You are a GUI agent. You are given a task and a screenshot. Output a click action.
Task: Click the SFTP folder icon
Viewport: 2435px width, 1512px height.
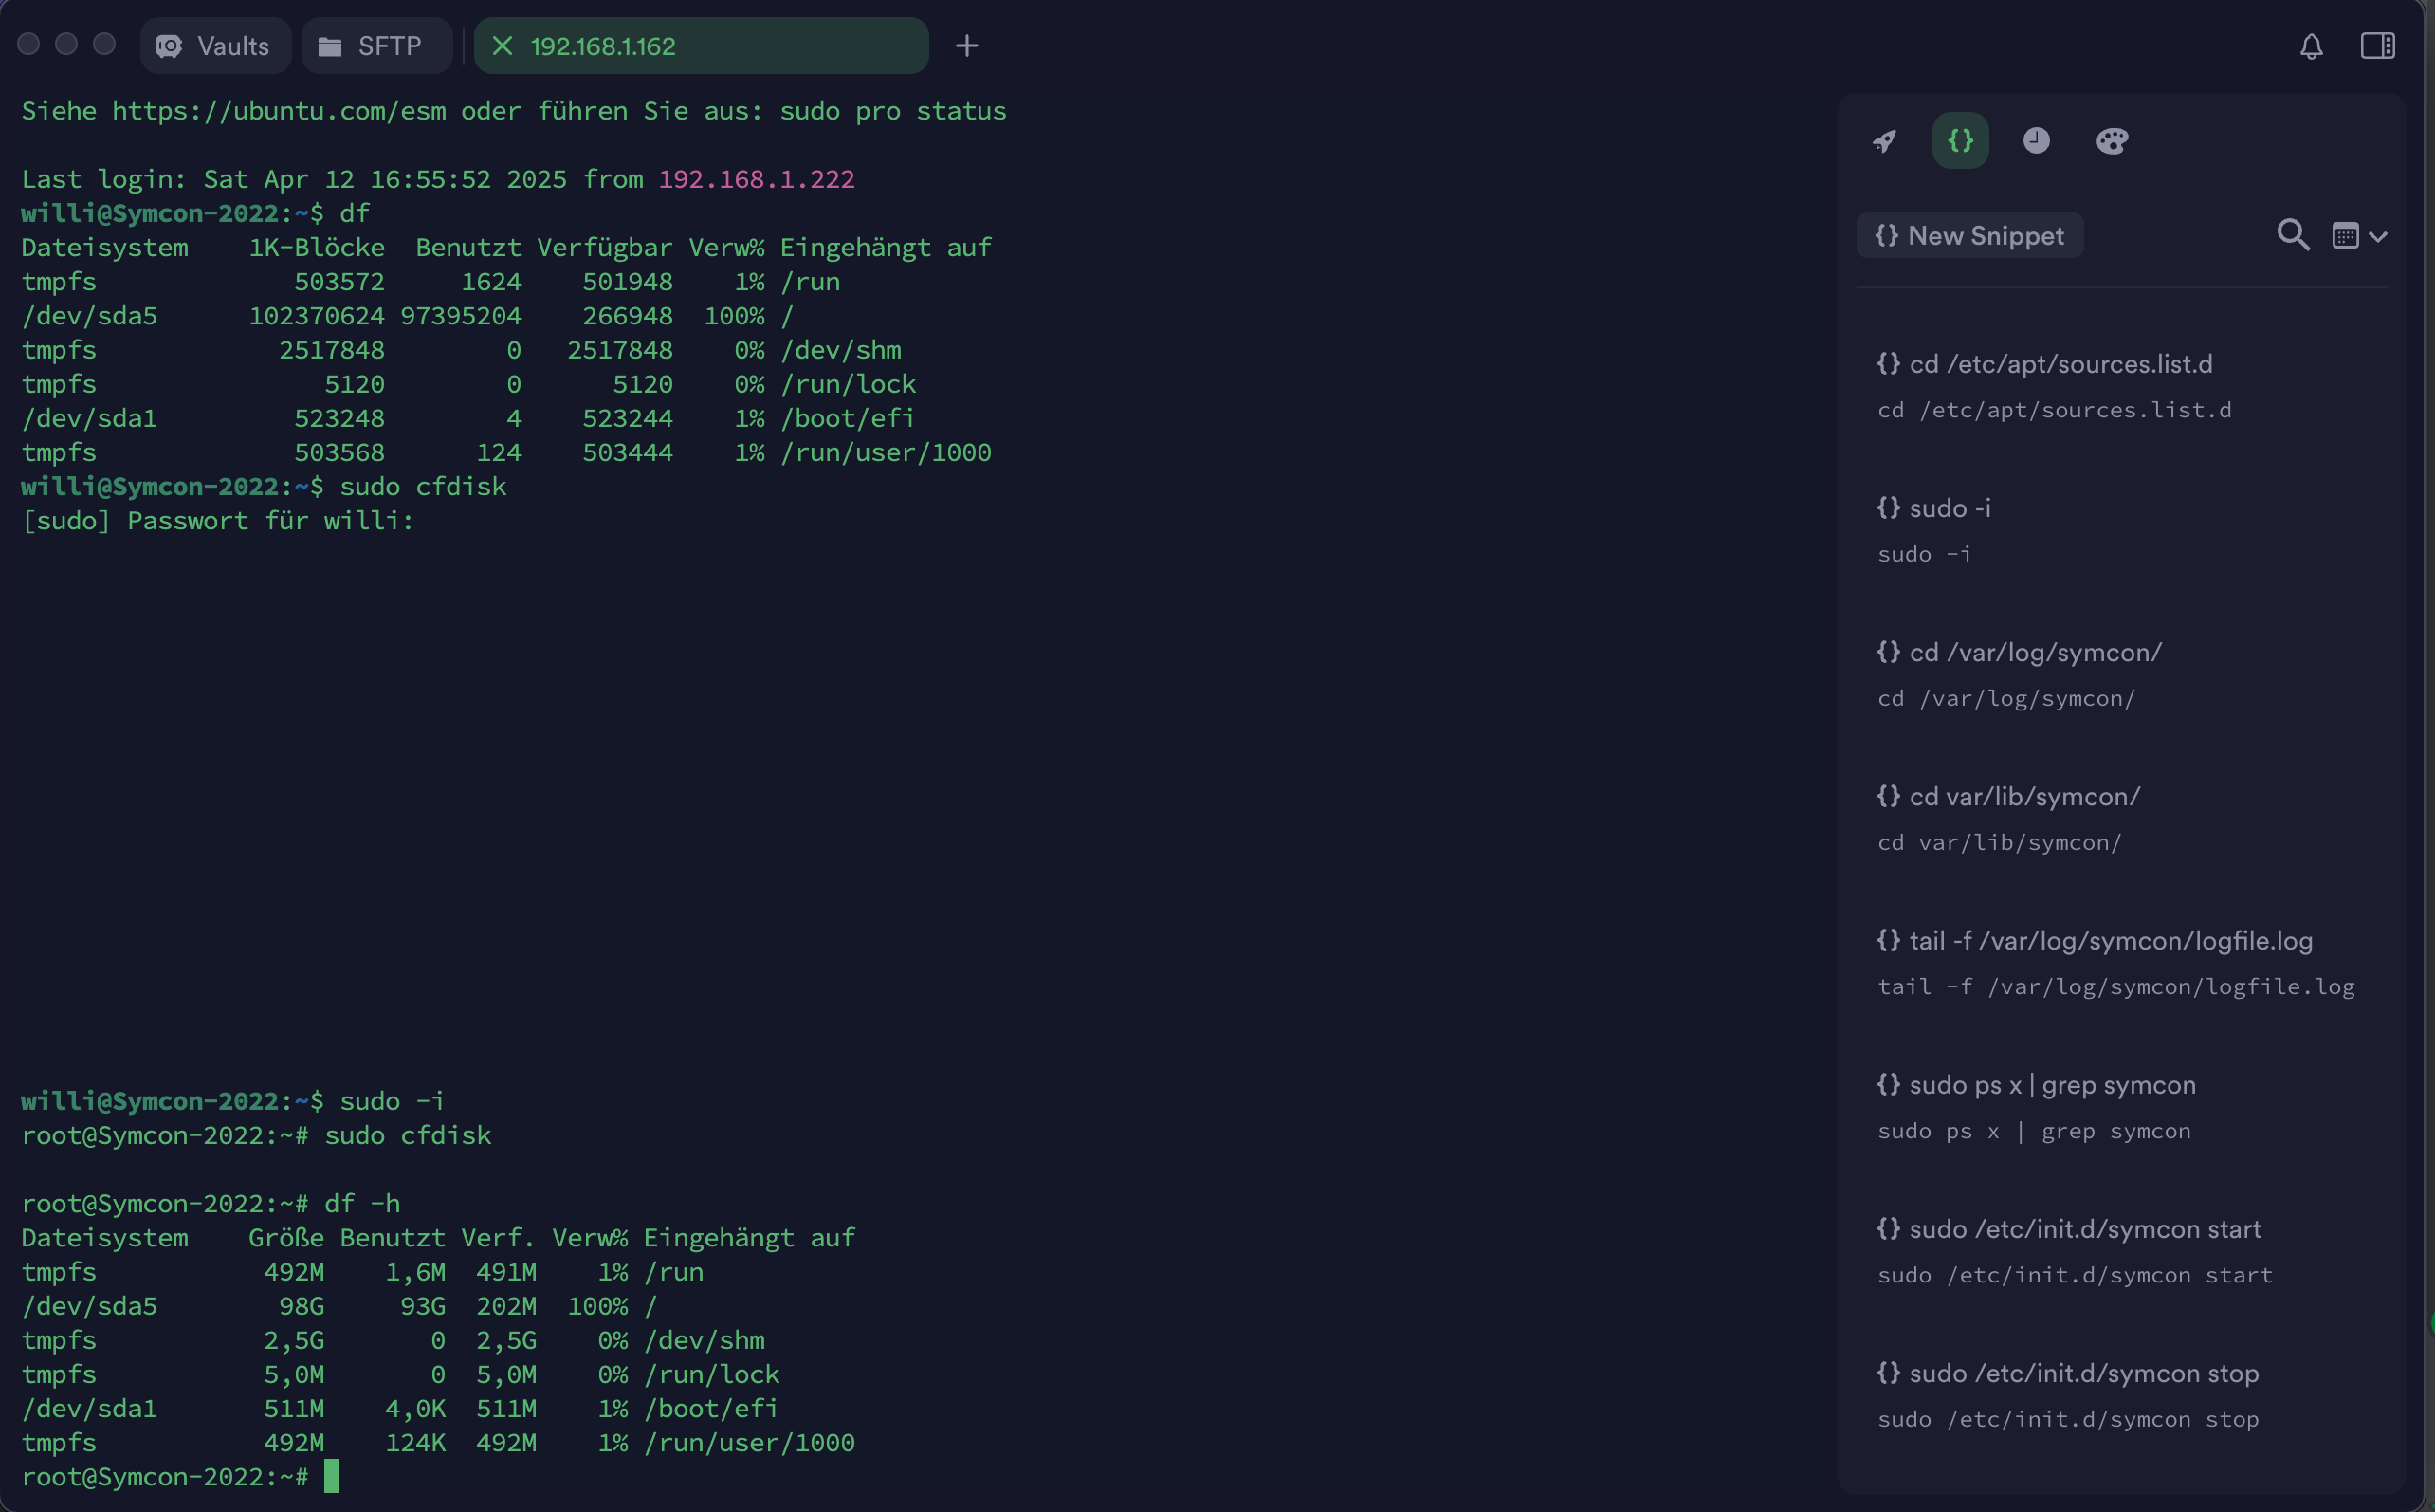click(330, 46)
